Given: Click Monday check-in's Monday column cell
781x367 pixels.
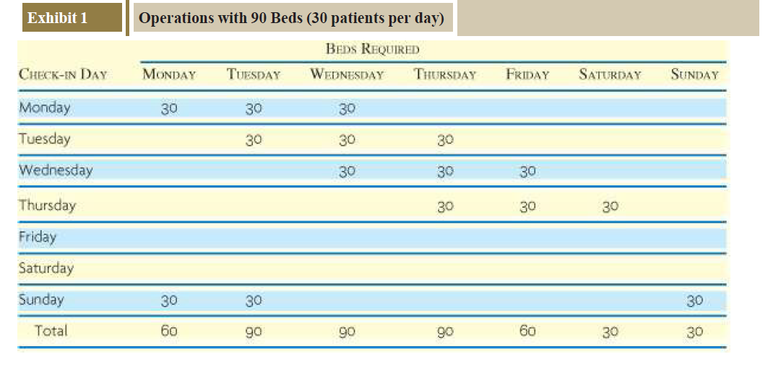Looking at the screenshot, I should click(x=169, y=108).
